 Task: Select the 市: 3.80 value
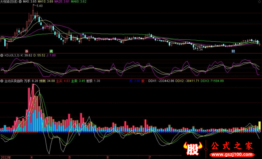[135, 81]
